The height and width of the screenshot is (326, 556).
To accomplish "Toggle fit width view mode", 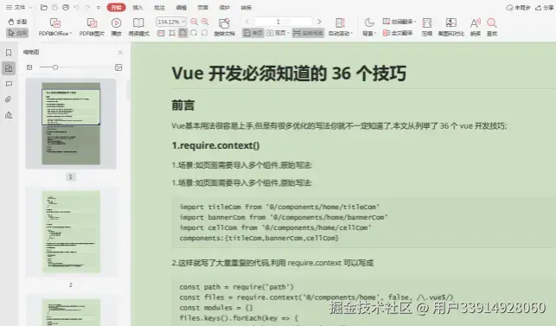I will [182, 33].
